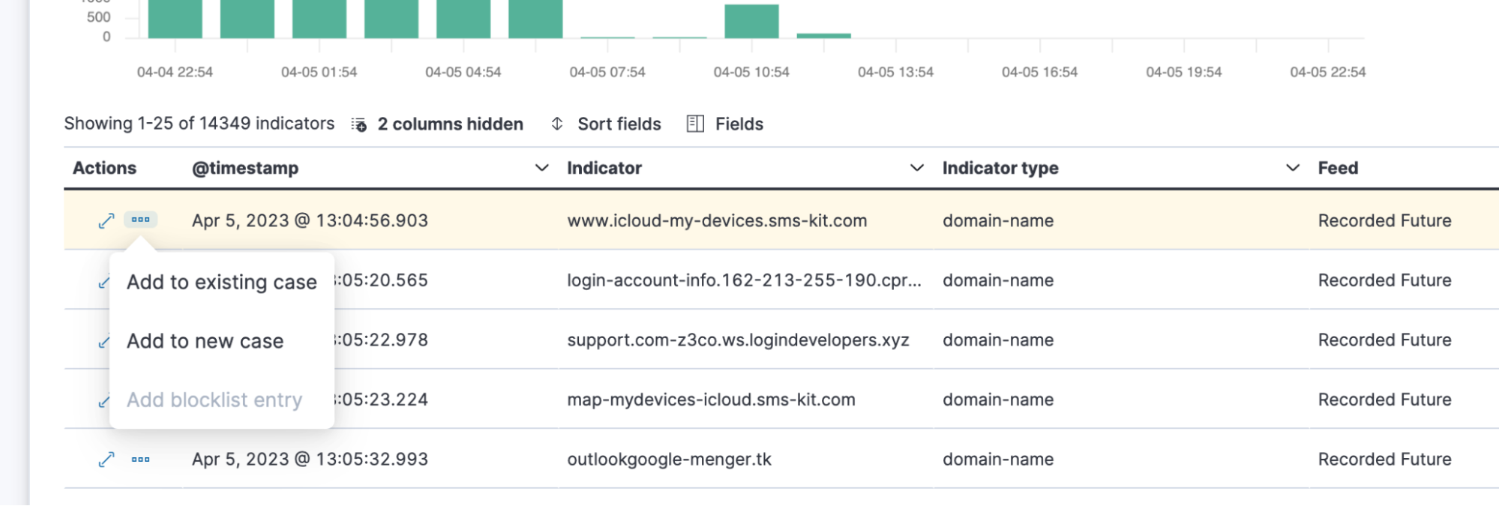
Task: Click the Actions column header
Action: (104, 168)
